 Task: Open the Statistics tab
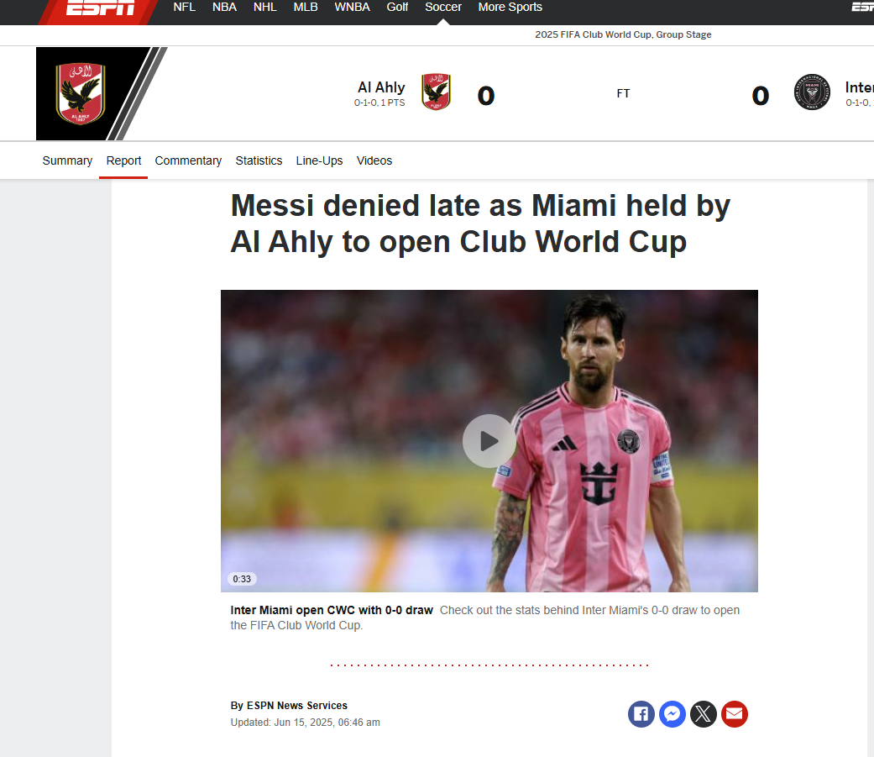coord(259,160)
